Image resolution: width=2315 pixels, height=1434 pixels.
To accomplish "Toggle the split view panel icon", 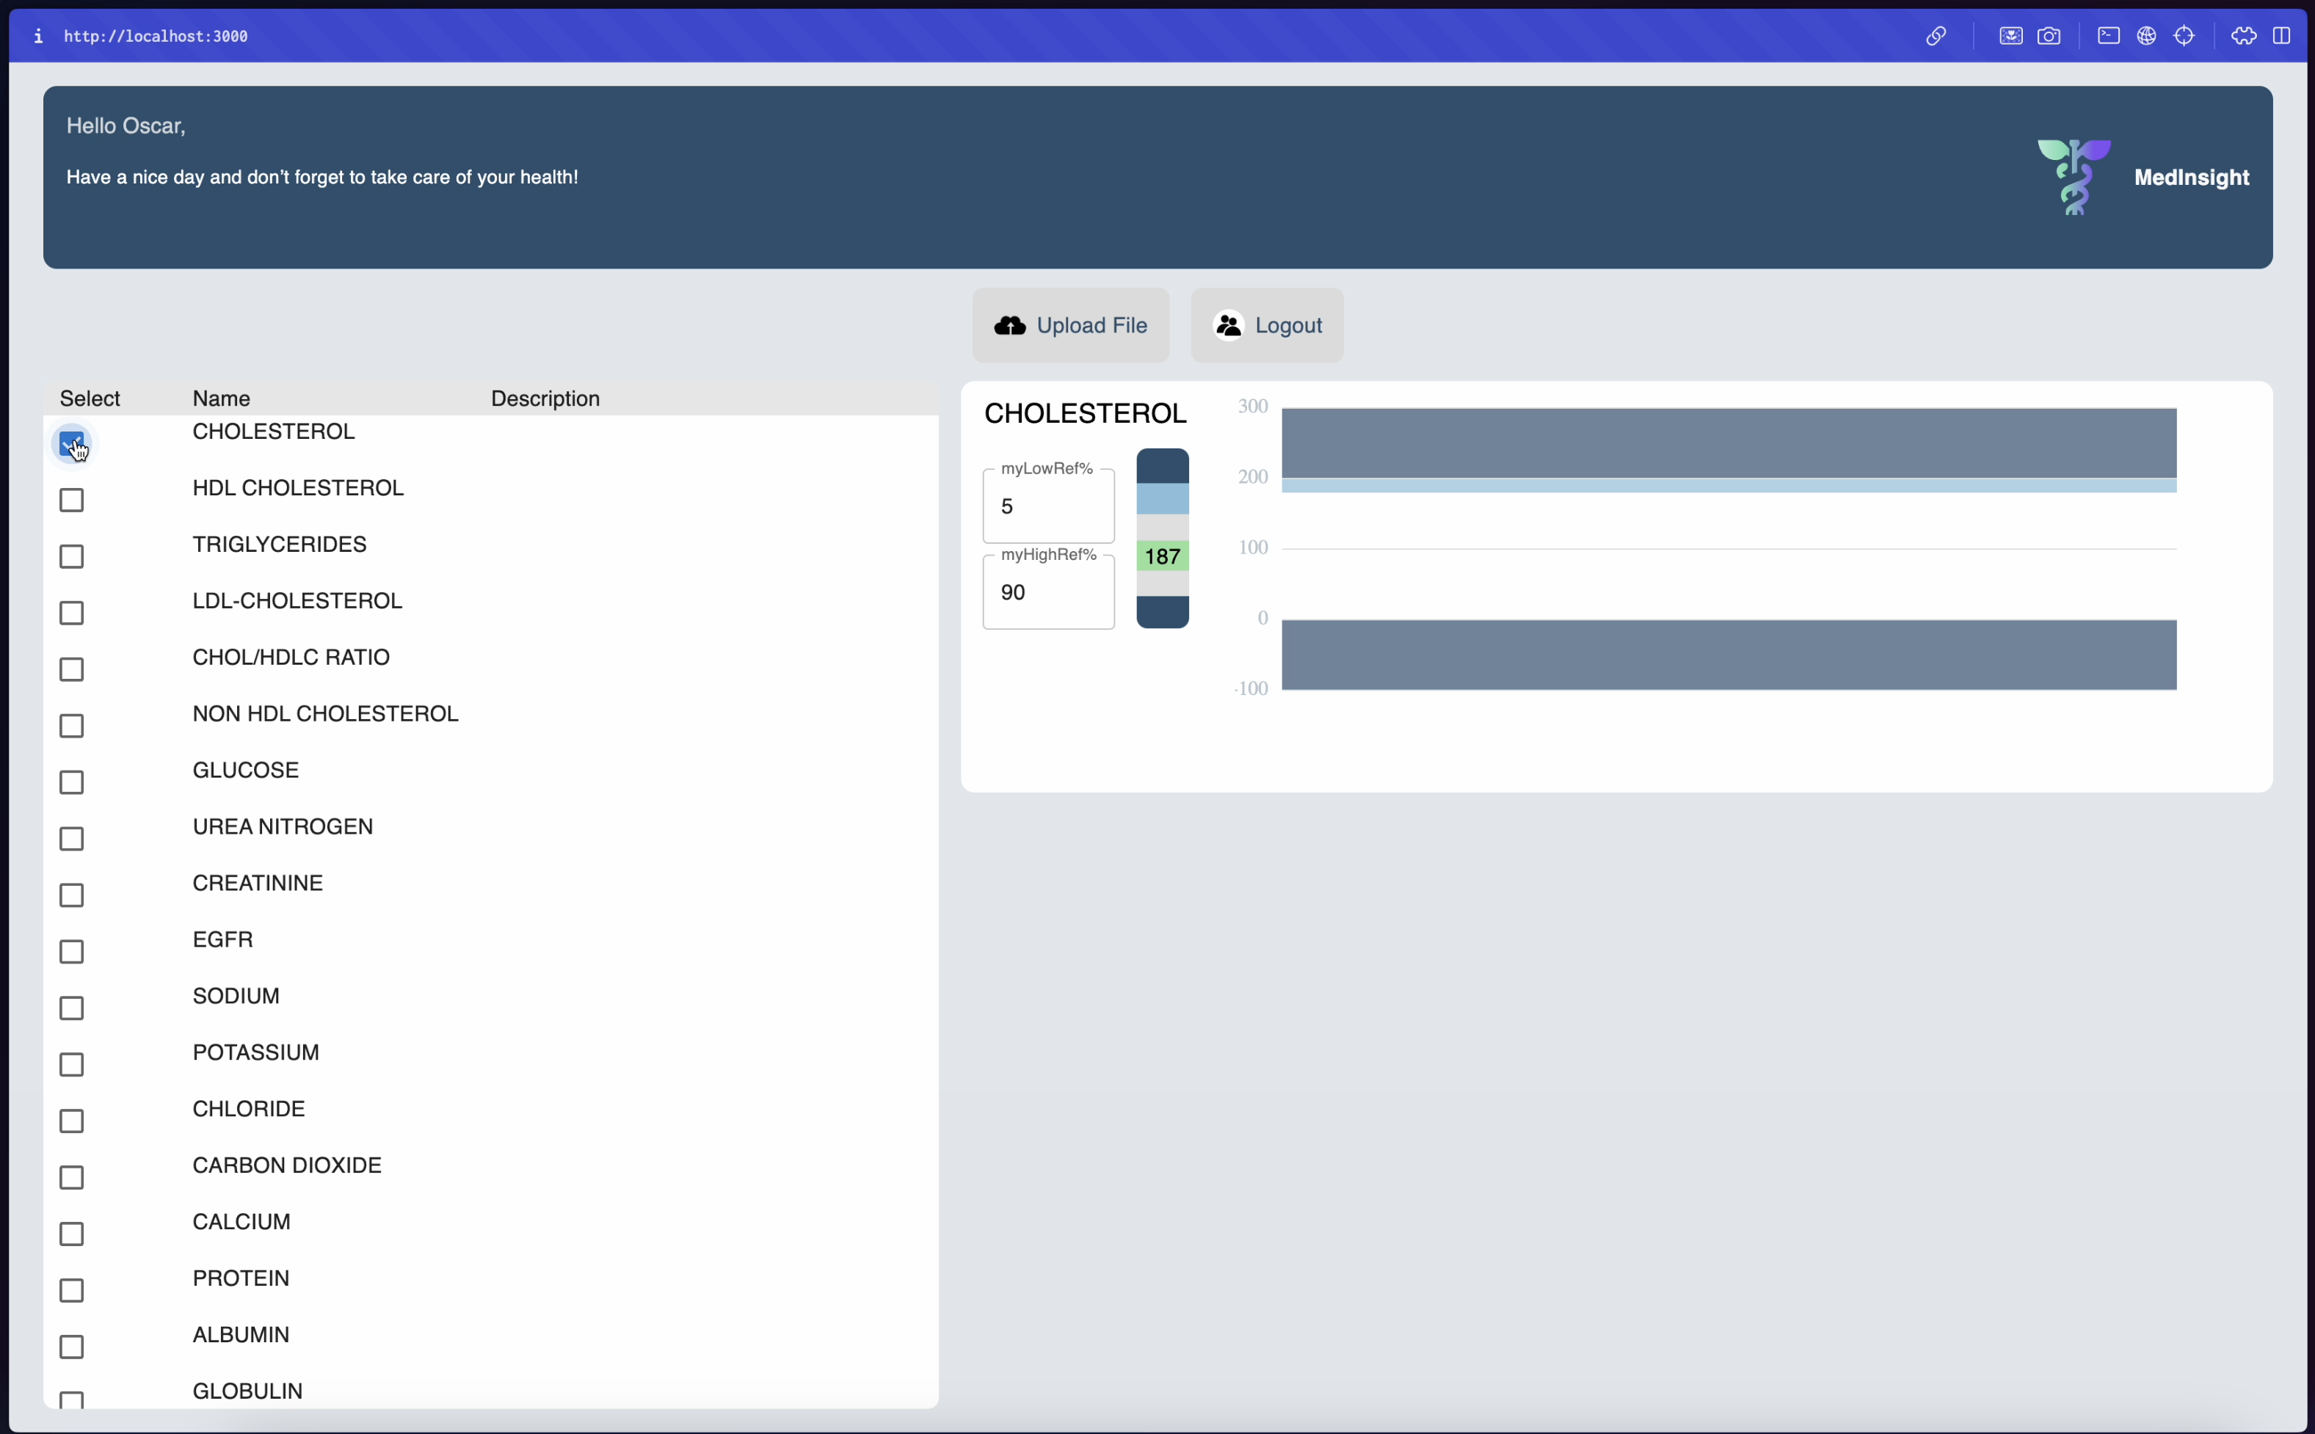I will coord(2282,36).
